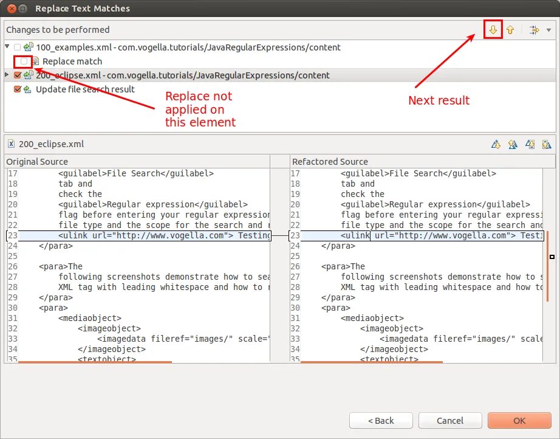Click 'Changes to be performed' label
This screenshot has width=560, height=439.
(58, 30)
